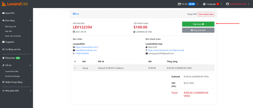Click the LowendViet logo
The height and width of the screenshot is (108, 253).
(15, 4)
